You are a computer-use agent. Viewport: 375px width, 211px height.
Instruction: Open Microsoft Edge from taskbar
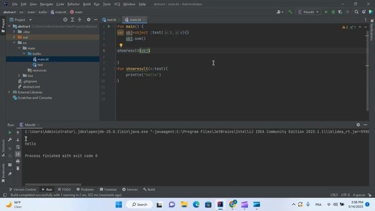pyautogui.click(x=196, y=205)
